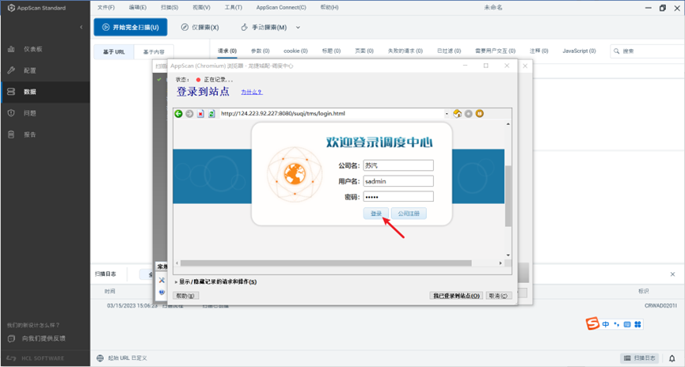This screenshot has width=685, height=367.
Task: Select the 需要用户交互 (0) tab
Action: click(x=496, y=51)
